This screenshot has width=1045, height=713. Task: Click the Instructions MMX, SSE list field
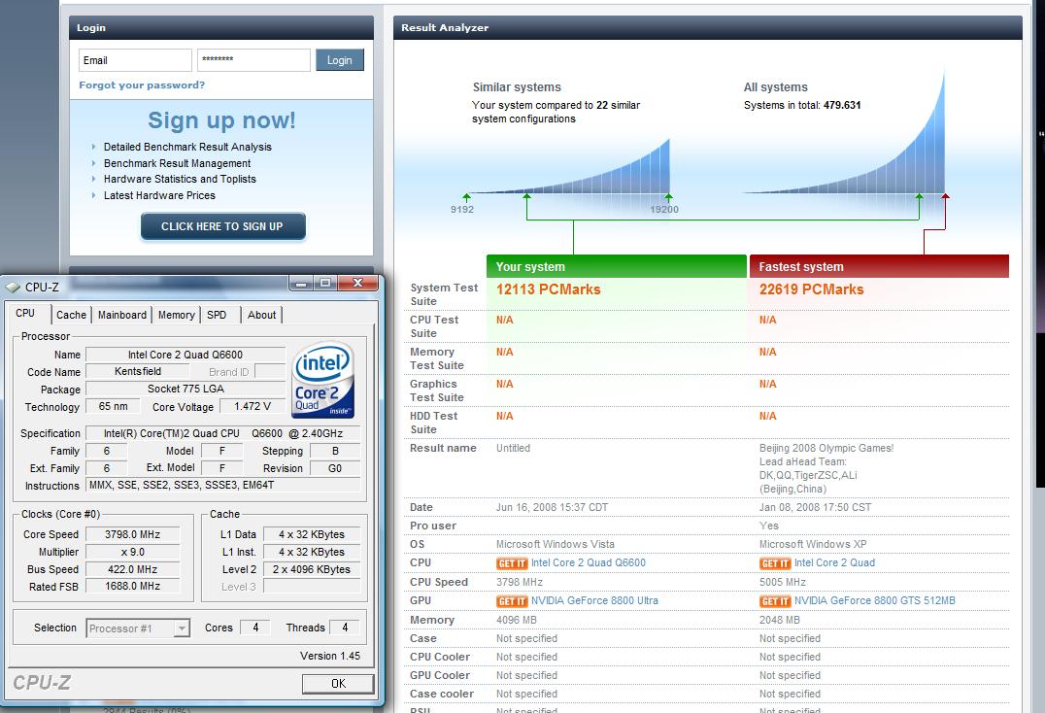coord(223,485)
